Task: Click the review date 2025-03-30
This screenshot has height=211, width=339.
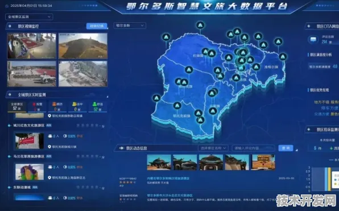Action: pyautogui.click(x=286, y=179)
